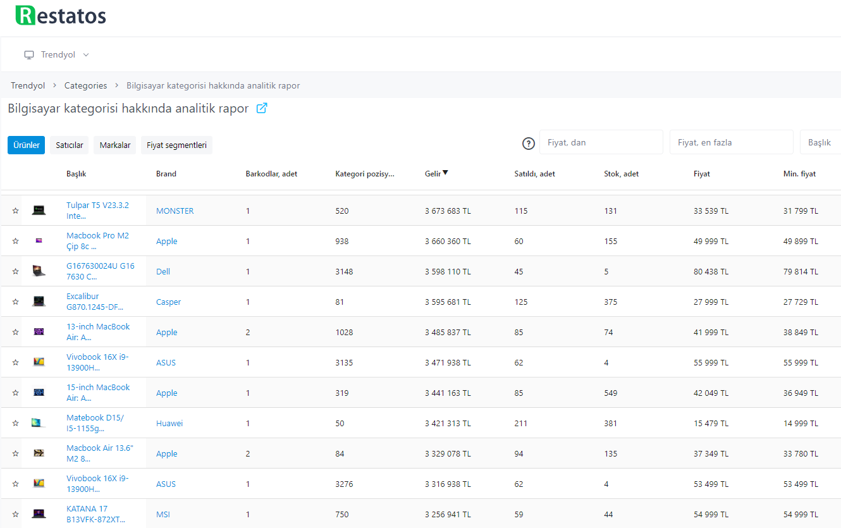
Task: Click min price 14 999 TL
Action: click(801, 424)
